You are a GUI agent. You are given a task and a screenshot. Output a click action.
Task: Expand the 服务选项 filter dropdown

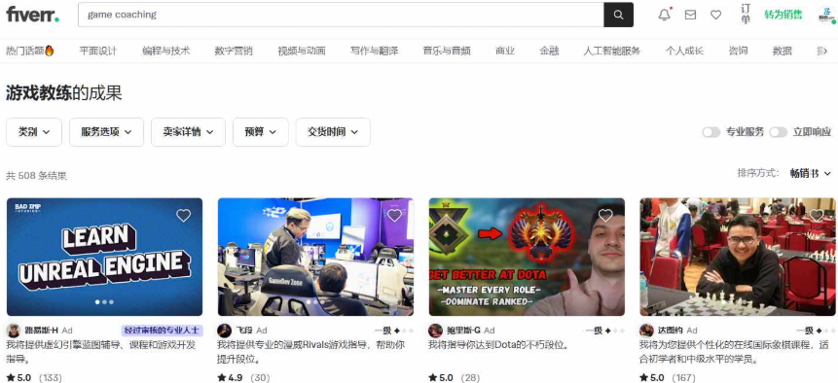click(x=106, y=132)
